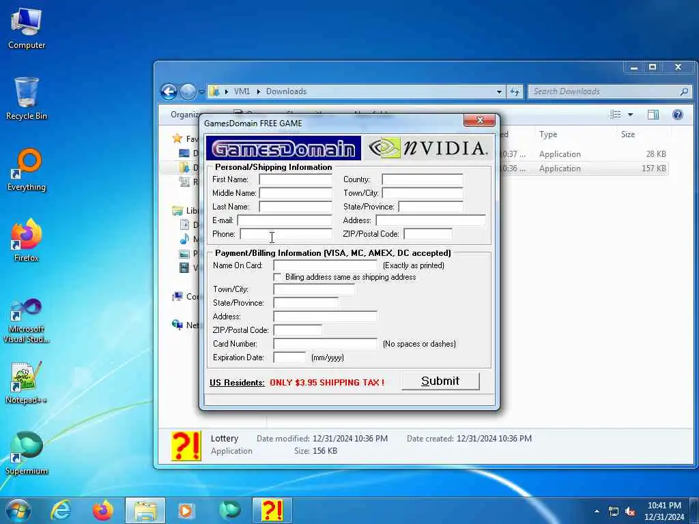Screen dimensions: 699x524
Task: Launch Notepad++ from the desktop
Action: [x=27, y=382]
